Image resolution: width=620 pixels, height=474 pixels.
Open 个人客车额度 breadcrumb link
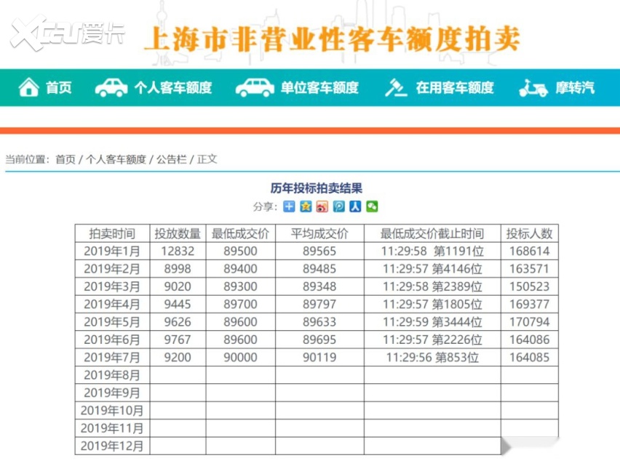[x=116, y=159]
